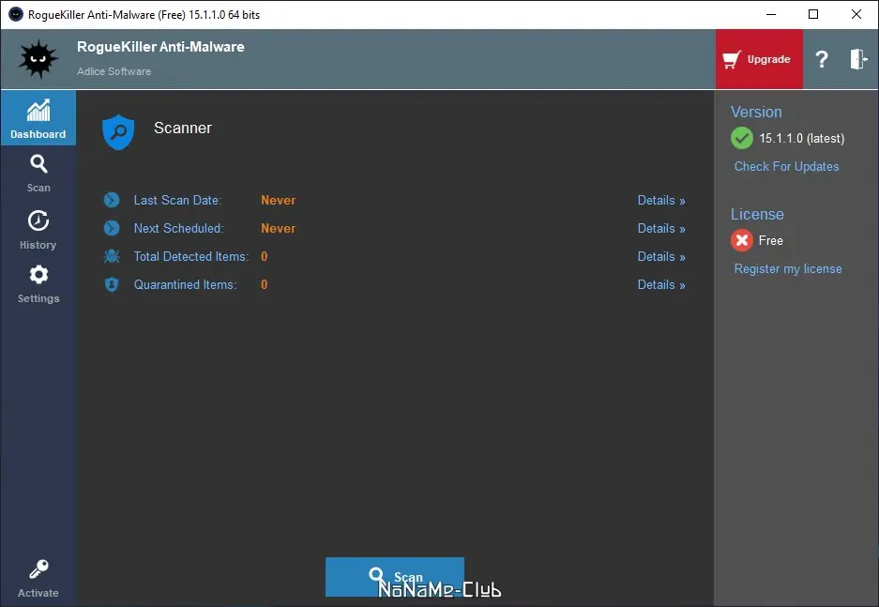Click the green version checkmark icon
Viewport: 879px width, 607px height.
click(x=742, y=138)
